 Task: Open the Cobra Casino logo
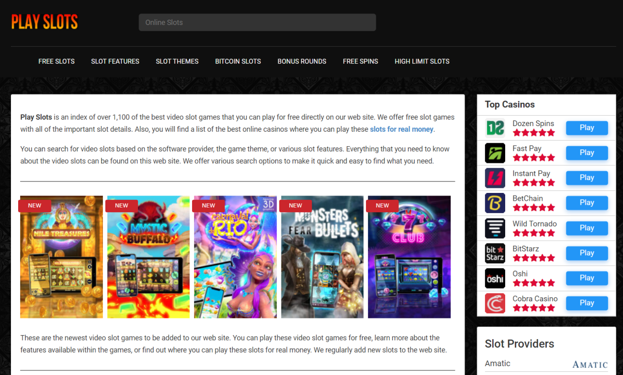pos(495,303)
